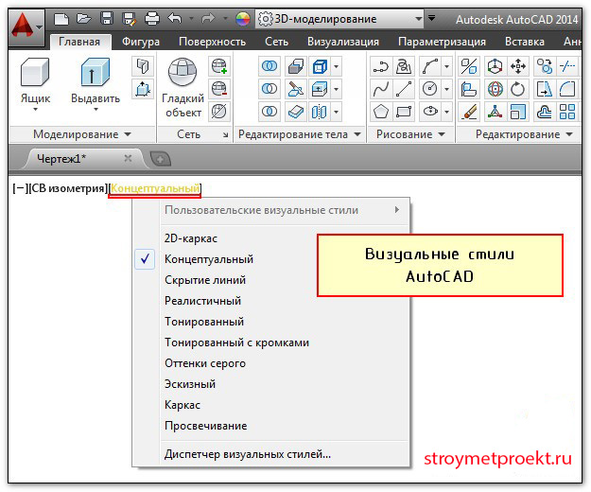Open Диспетчер визуальных стилей...
Screen dimensions: 591x492
[x=247, y=454]
